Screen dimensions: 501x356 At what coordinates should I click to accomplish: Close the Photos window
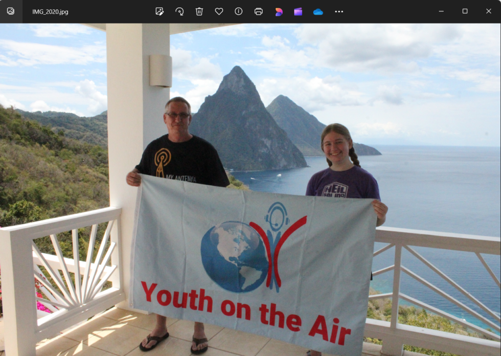489,11
